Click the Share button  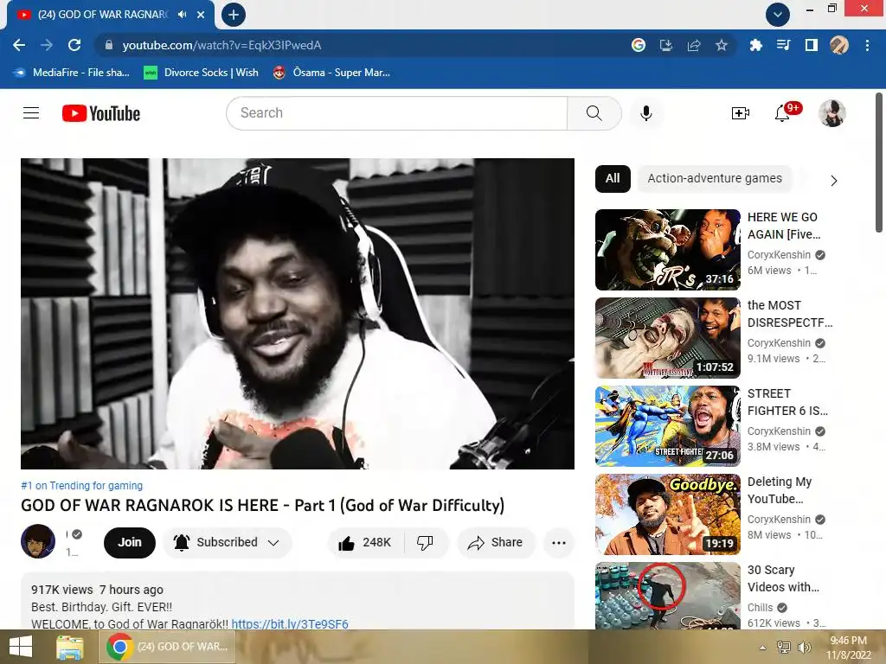496,543
